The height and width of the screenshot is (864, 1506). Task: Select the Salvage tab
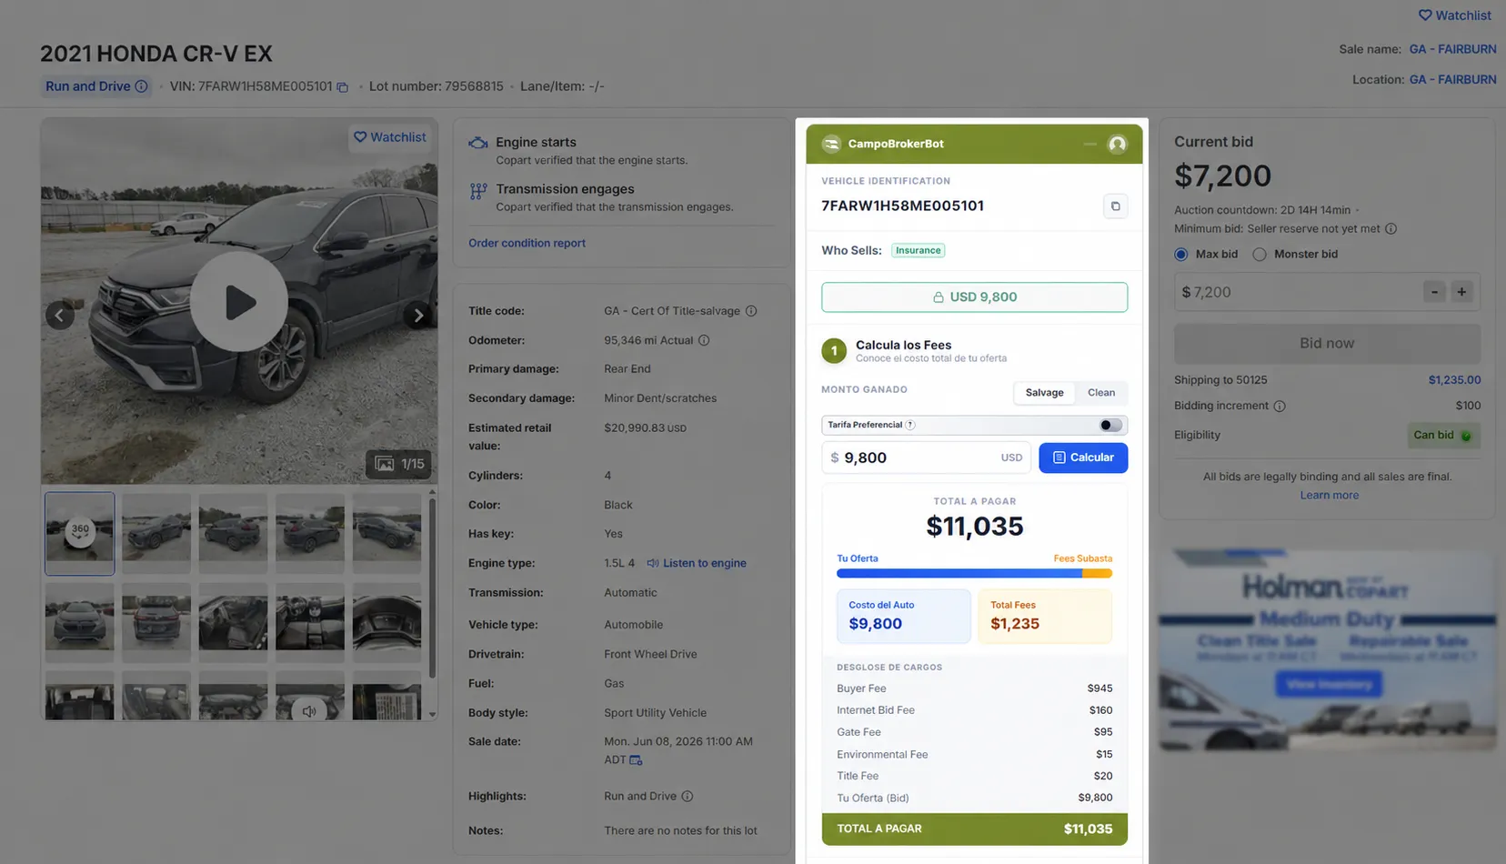[1044, 393]
